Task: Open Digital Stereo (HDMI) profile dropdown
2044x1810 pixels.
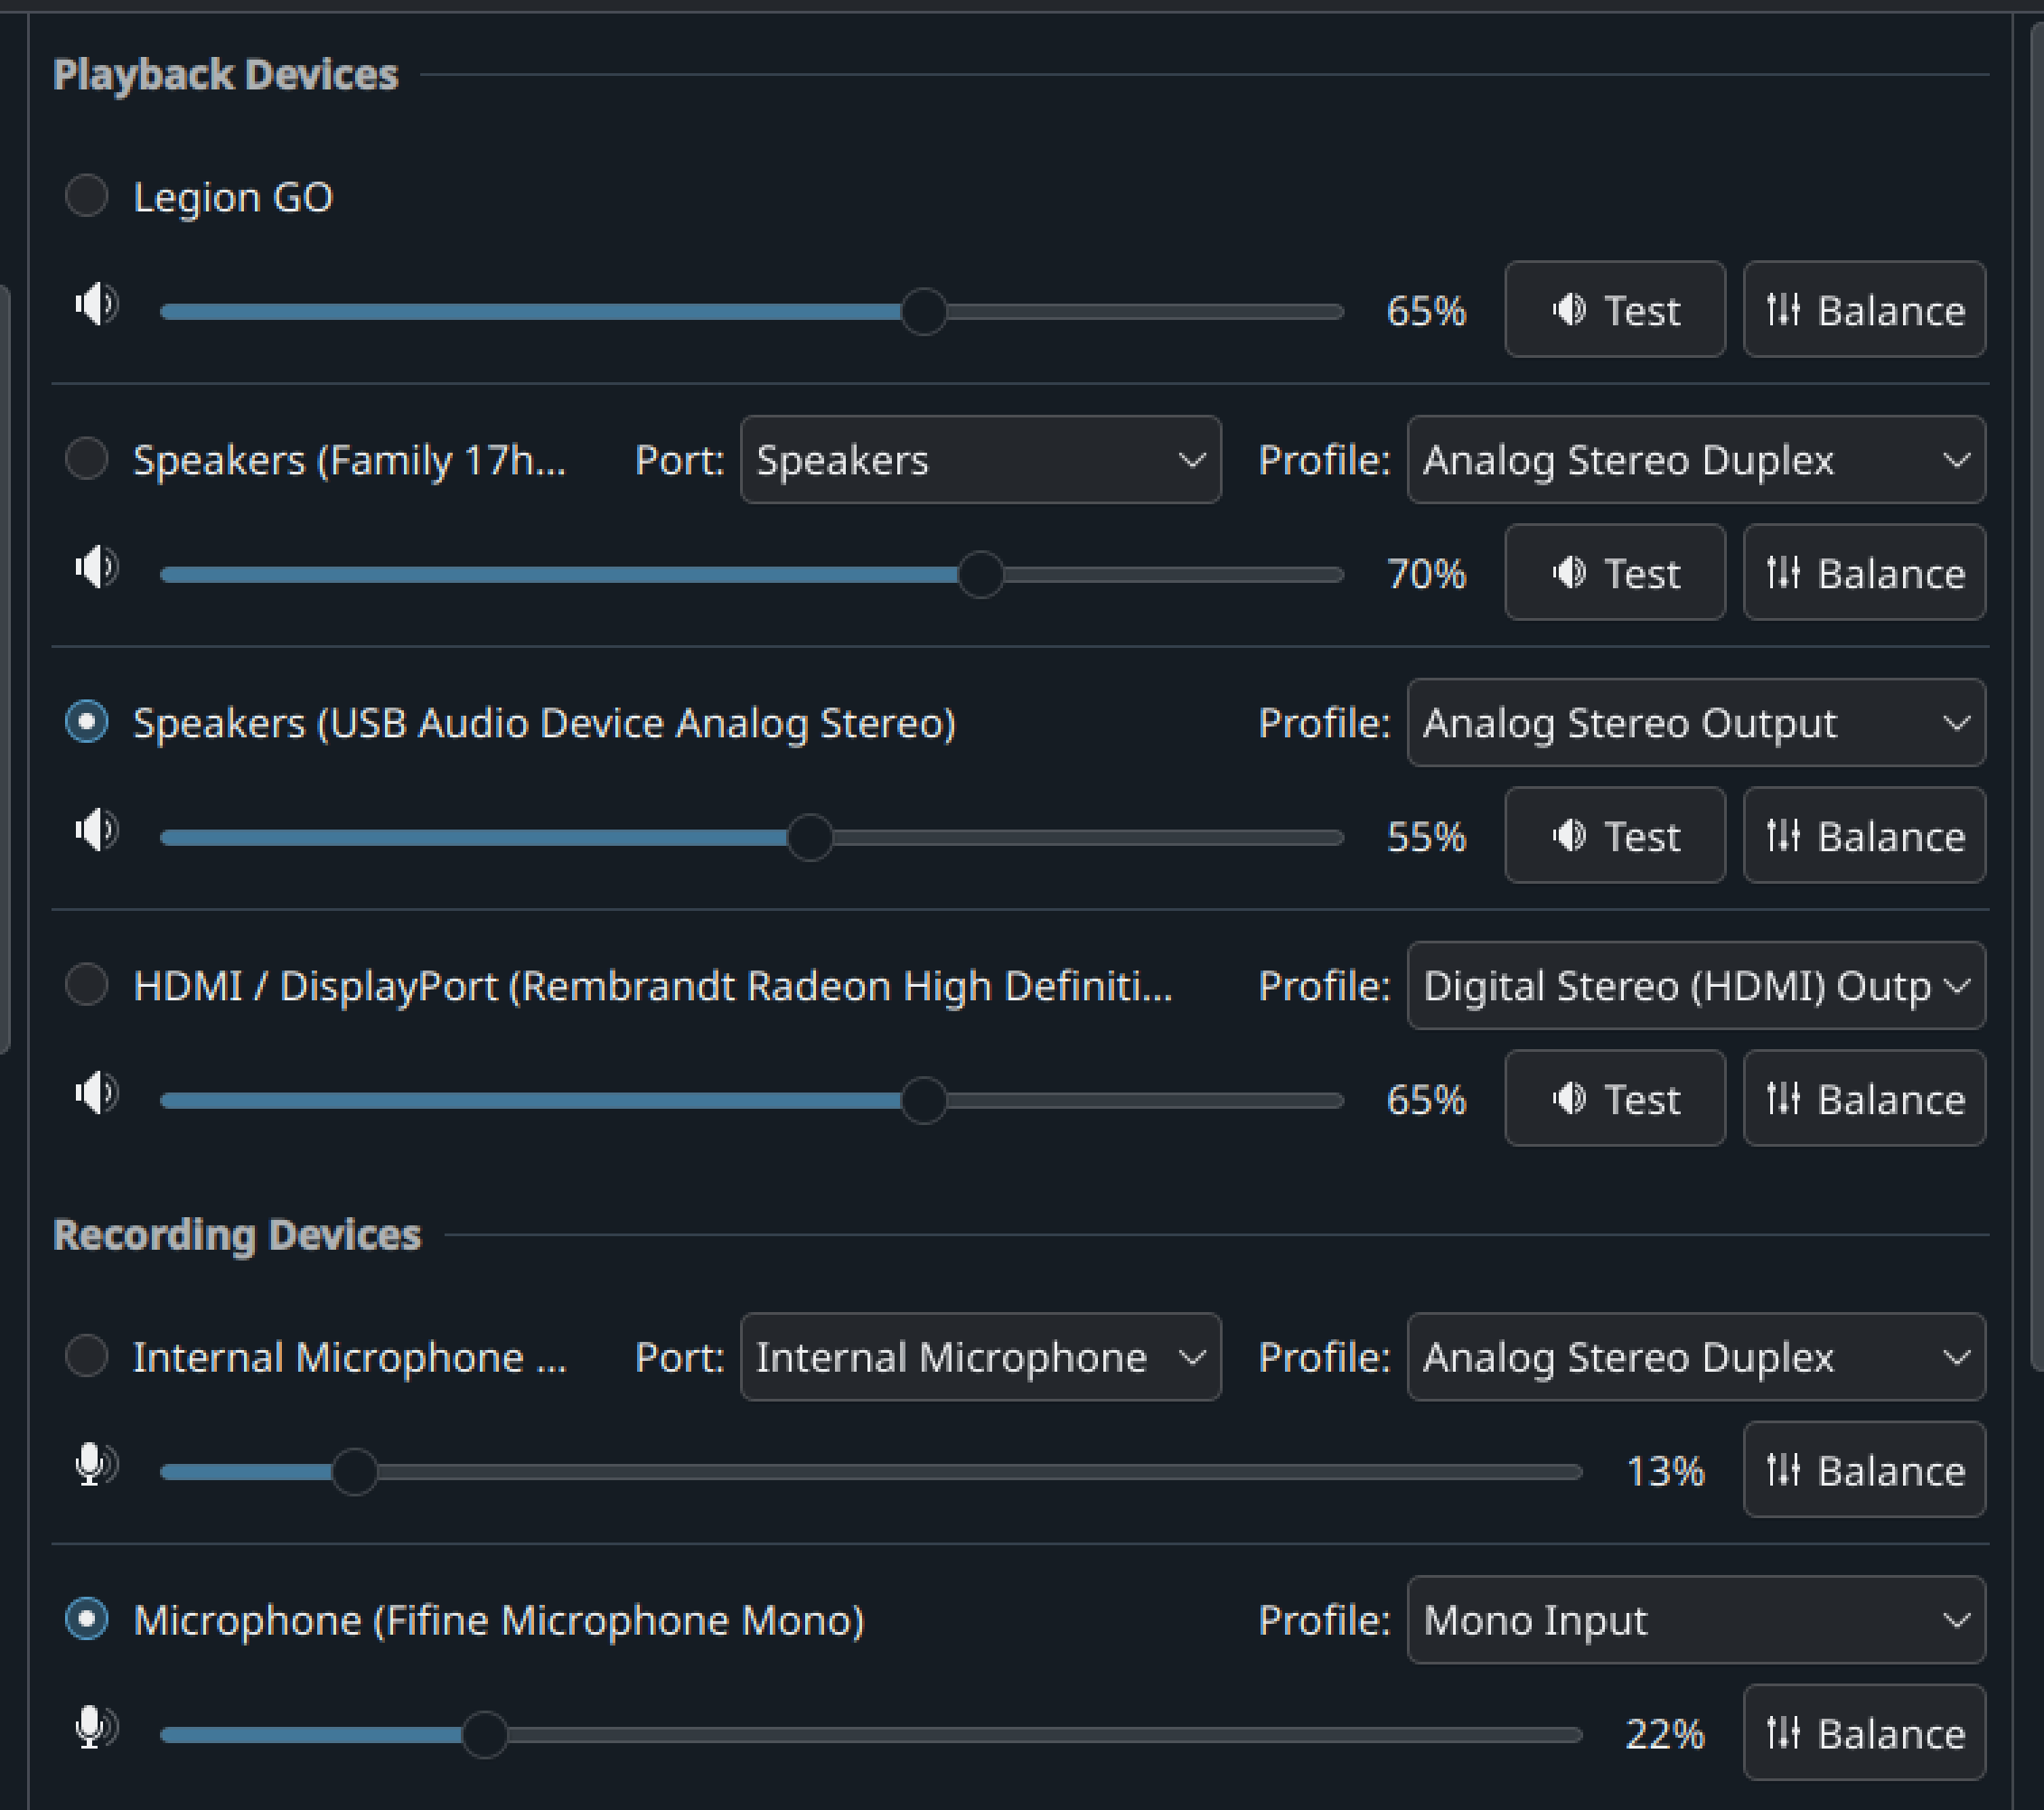Action: pyautogui.click(x=1696, y=986)
